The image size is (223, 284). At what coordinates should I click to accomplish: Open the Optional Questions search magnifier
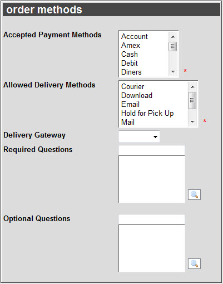tap(194, 263)
